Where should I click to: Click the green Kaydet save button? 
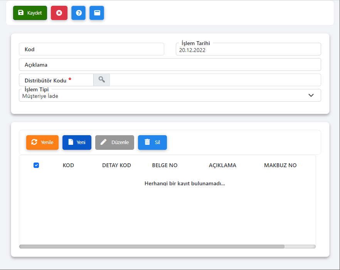coord(30,13)
